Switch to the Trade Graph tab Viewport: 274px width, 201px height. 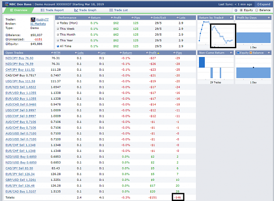[x=85, y=10]
